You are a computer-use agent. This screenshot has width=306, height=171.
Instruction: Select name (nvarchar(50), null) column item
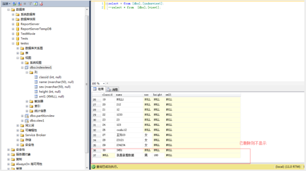[56, 82]
